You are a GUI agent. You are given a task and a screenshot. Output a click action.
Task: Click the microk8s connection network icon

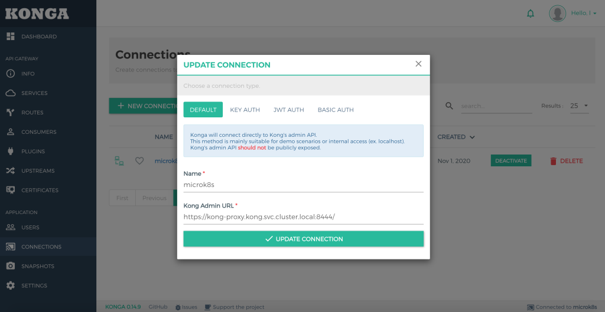119,161
